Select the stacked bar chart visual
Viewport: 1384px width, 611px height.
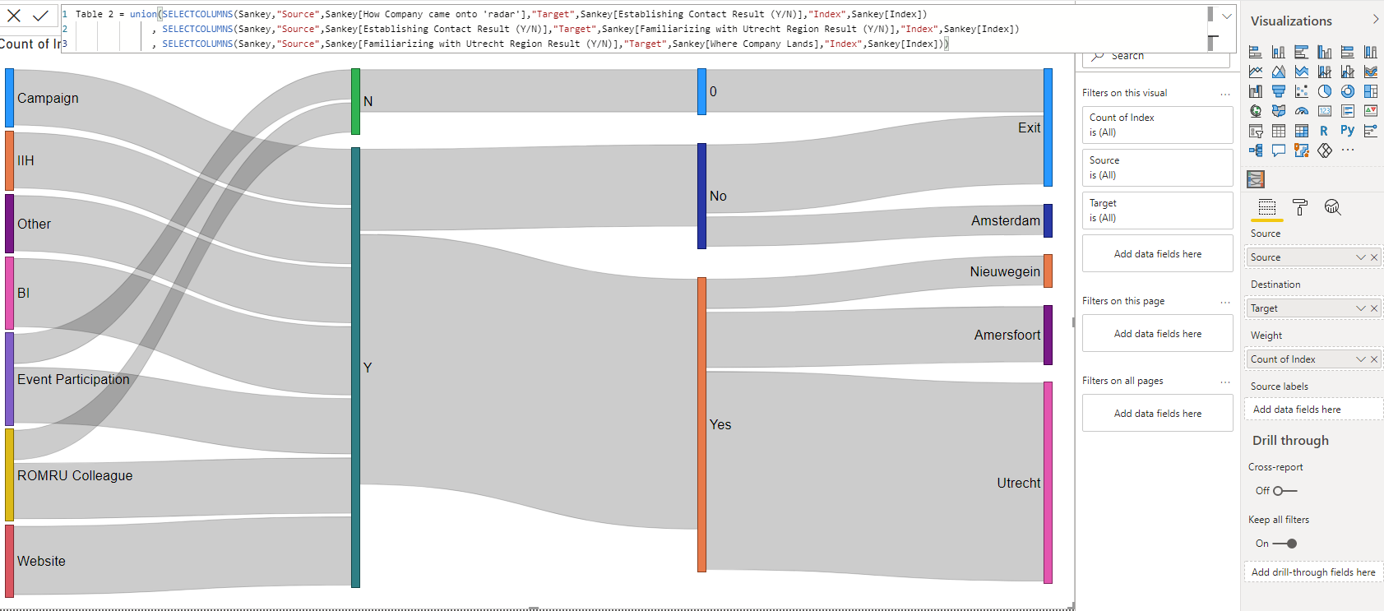1256,52
